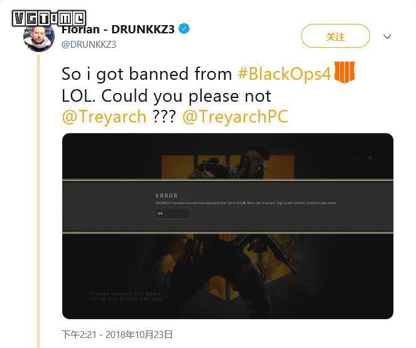This screenshot has height=348, width=416.
Task: Click OK in the game error dialog
Action: [173, 214]
